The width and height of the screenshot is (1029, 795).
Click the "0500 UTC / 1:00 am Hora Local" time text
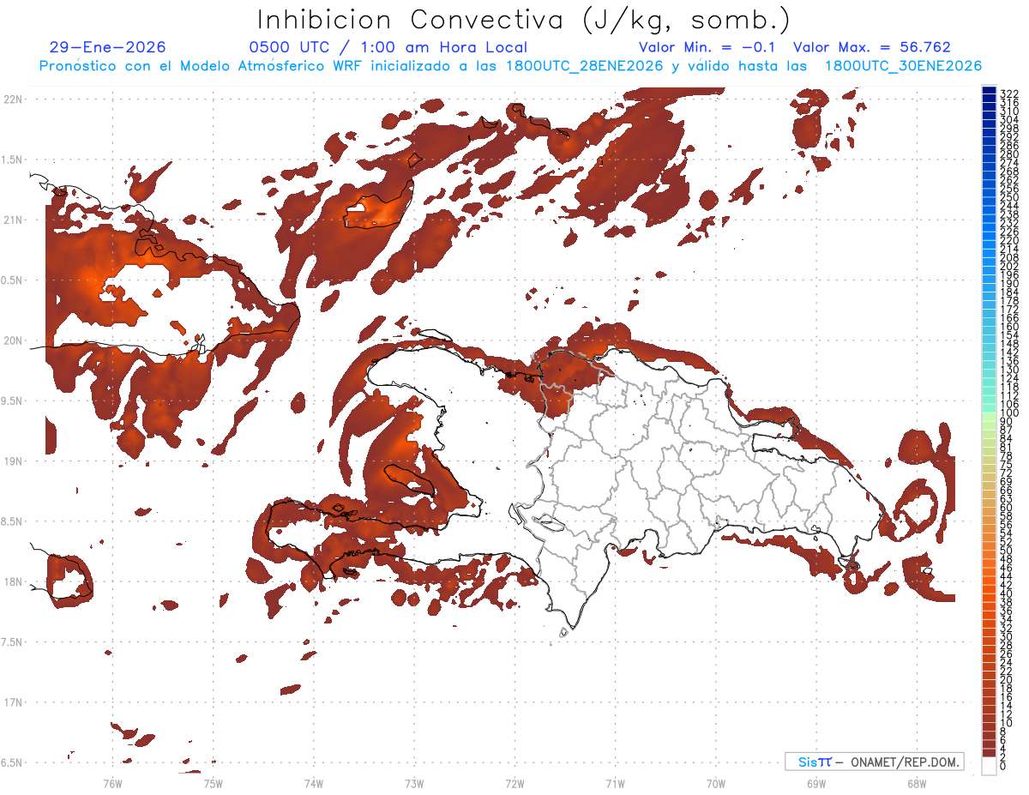tap(388, 47)
